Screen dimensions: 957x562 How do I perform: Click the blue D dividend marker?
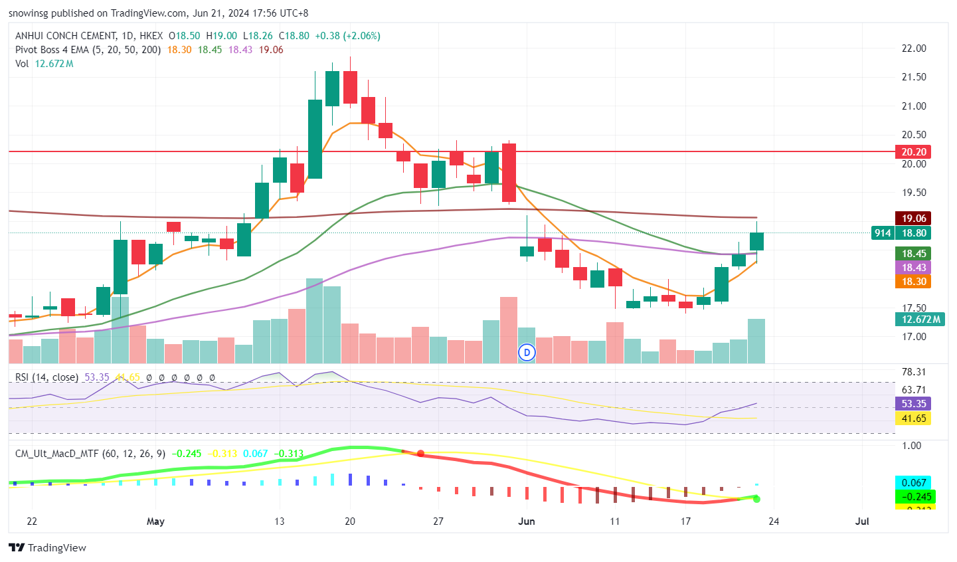[527, 353]
